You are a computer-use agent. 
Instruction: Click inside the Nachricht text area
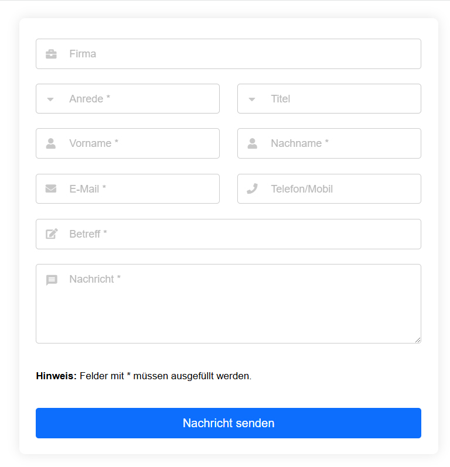point(229,304)
